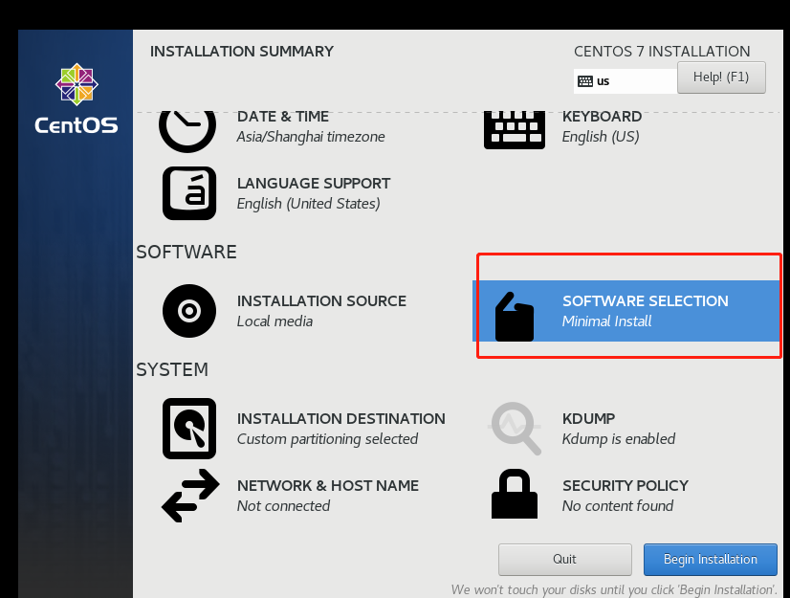Viewport: 790px width, 598px height.
Task: Select the LANGUAGE SUPPORT label
Action: (314, 184)
